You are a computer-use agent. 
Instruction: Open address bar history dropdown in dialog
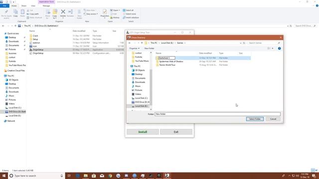[x=240, y=43]
